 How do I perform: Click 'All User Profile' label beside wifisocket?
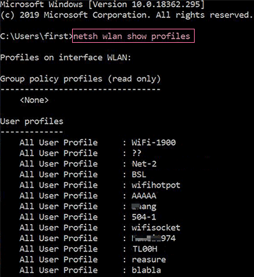tap(59, 228)
